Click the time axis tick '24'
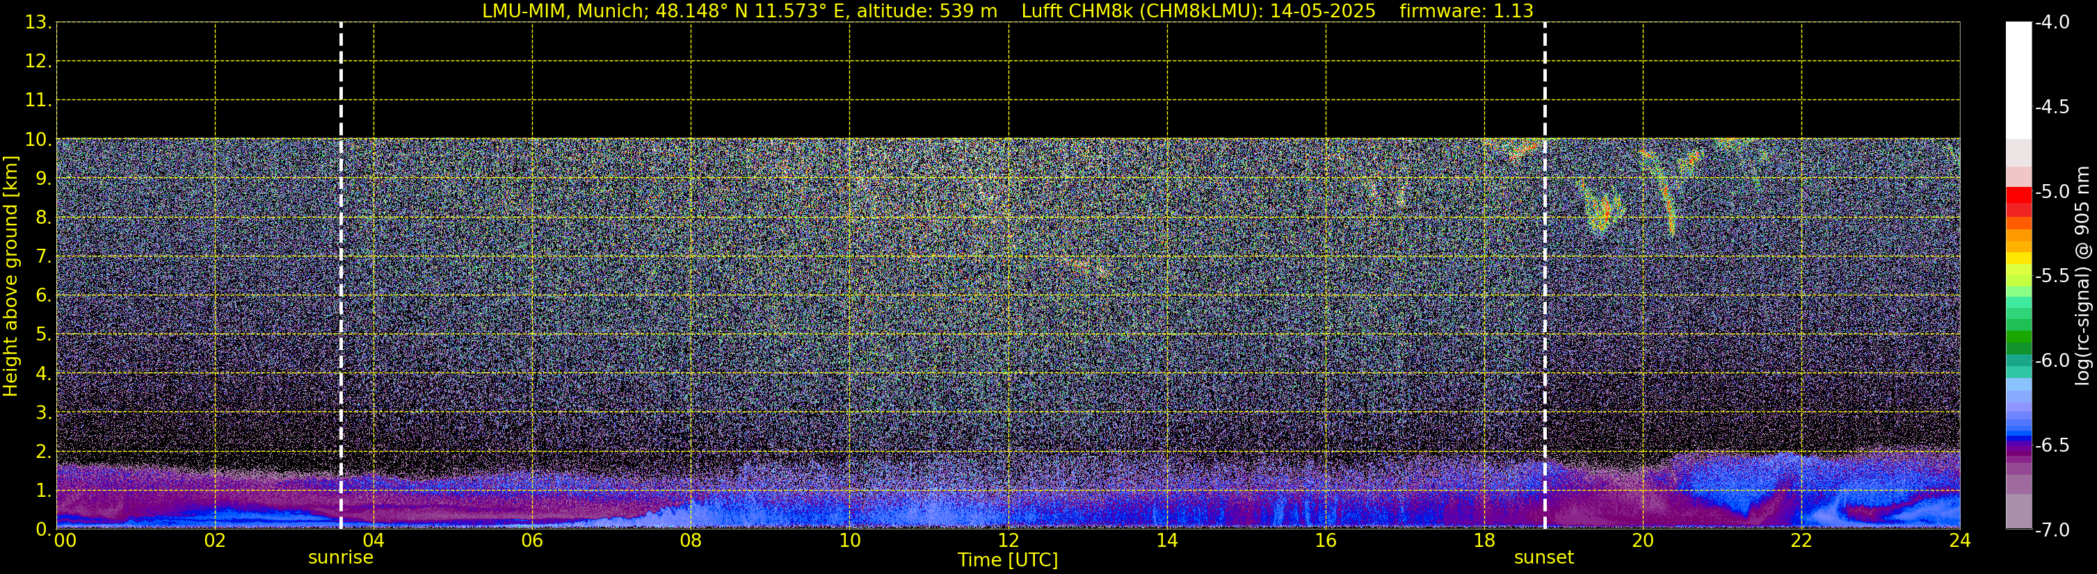The height and width of the screenshot is (574, 2097). pyautogui.click(x=1959, y=541)
